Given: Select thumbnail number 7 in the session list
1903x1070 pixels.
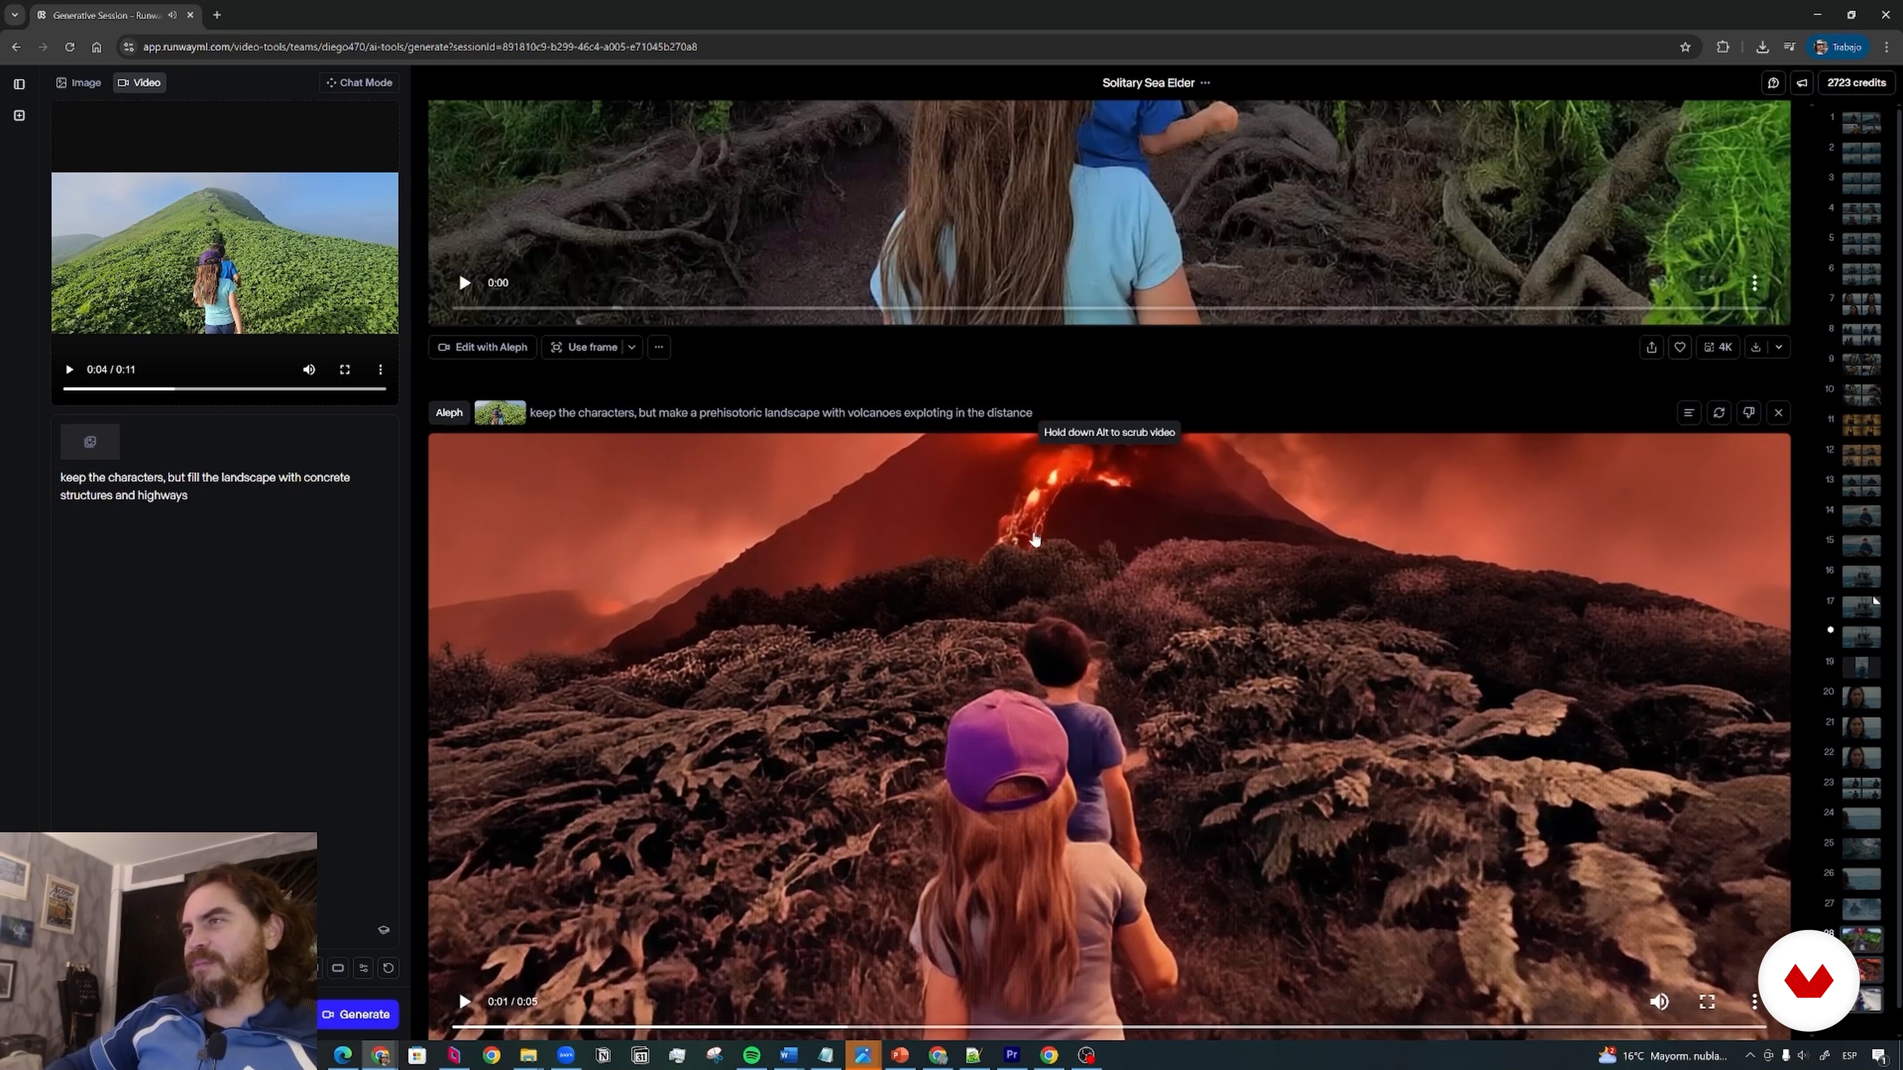Looking at the screenshot, I should 1861,304.
